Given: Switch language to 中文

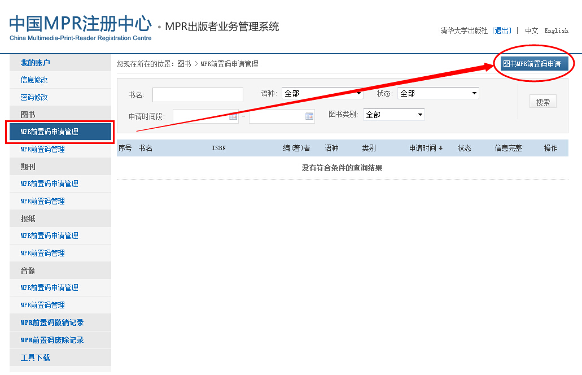Looking at the screenshot, I should click(x=531, y=31).
